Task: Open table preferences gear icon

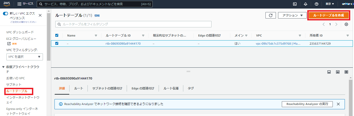Action: click(346, 24)
